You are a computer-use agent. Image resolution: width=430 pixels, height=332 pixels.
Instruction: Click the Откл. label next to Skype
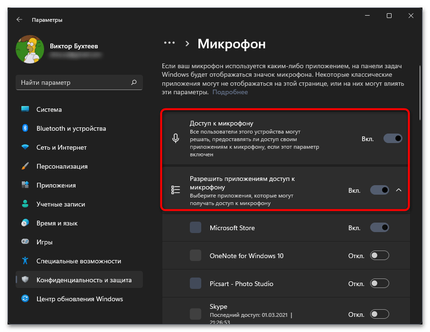tap(356, 314)
